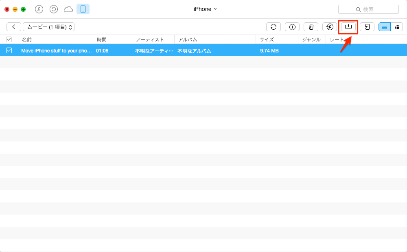Sort by the アーティスト column header
The width and height of the screenshot is (407, 252).
[x=153, y=39]
